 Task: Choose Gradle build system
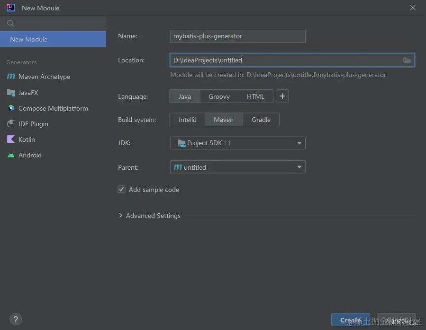point(261,120)
